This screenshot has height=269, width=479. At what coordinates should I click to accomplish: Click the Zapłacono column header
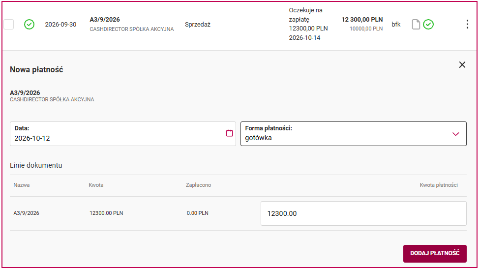click(198, 185)
